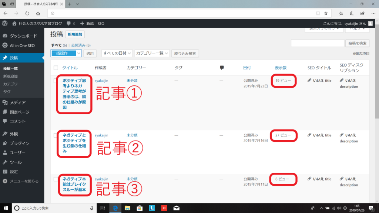Click the 絞り込み検索 filter button
This screenshot has height=213, width=379.
click(185, 53)
